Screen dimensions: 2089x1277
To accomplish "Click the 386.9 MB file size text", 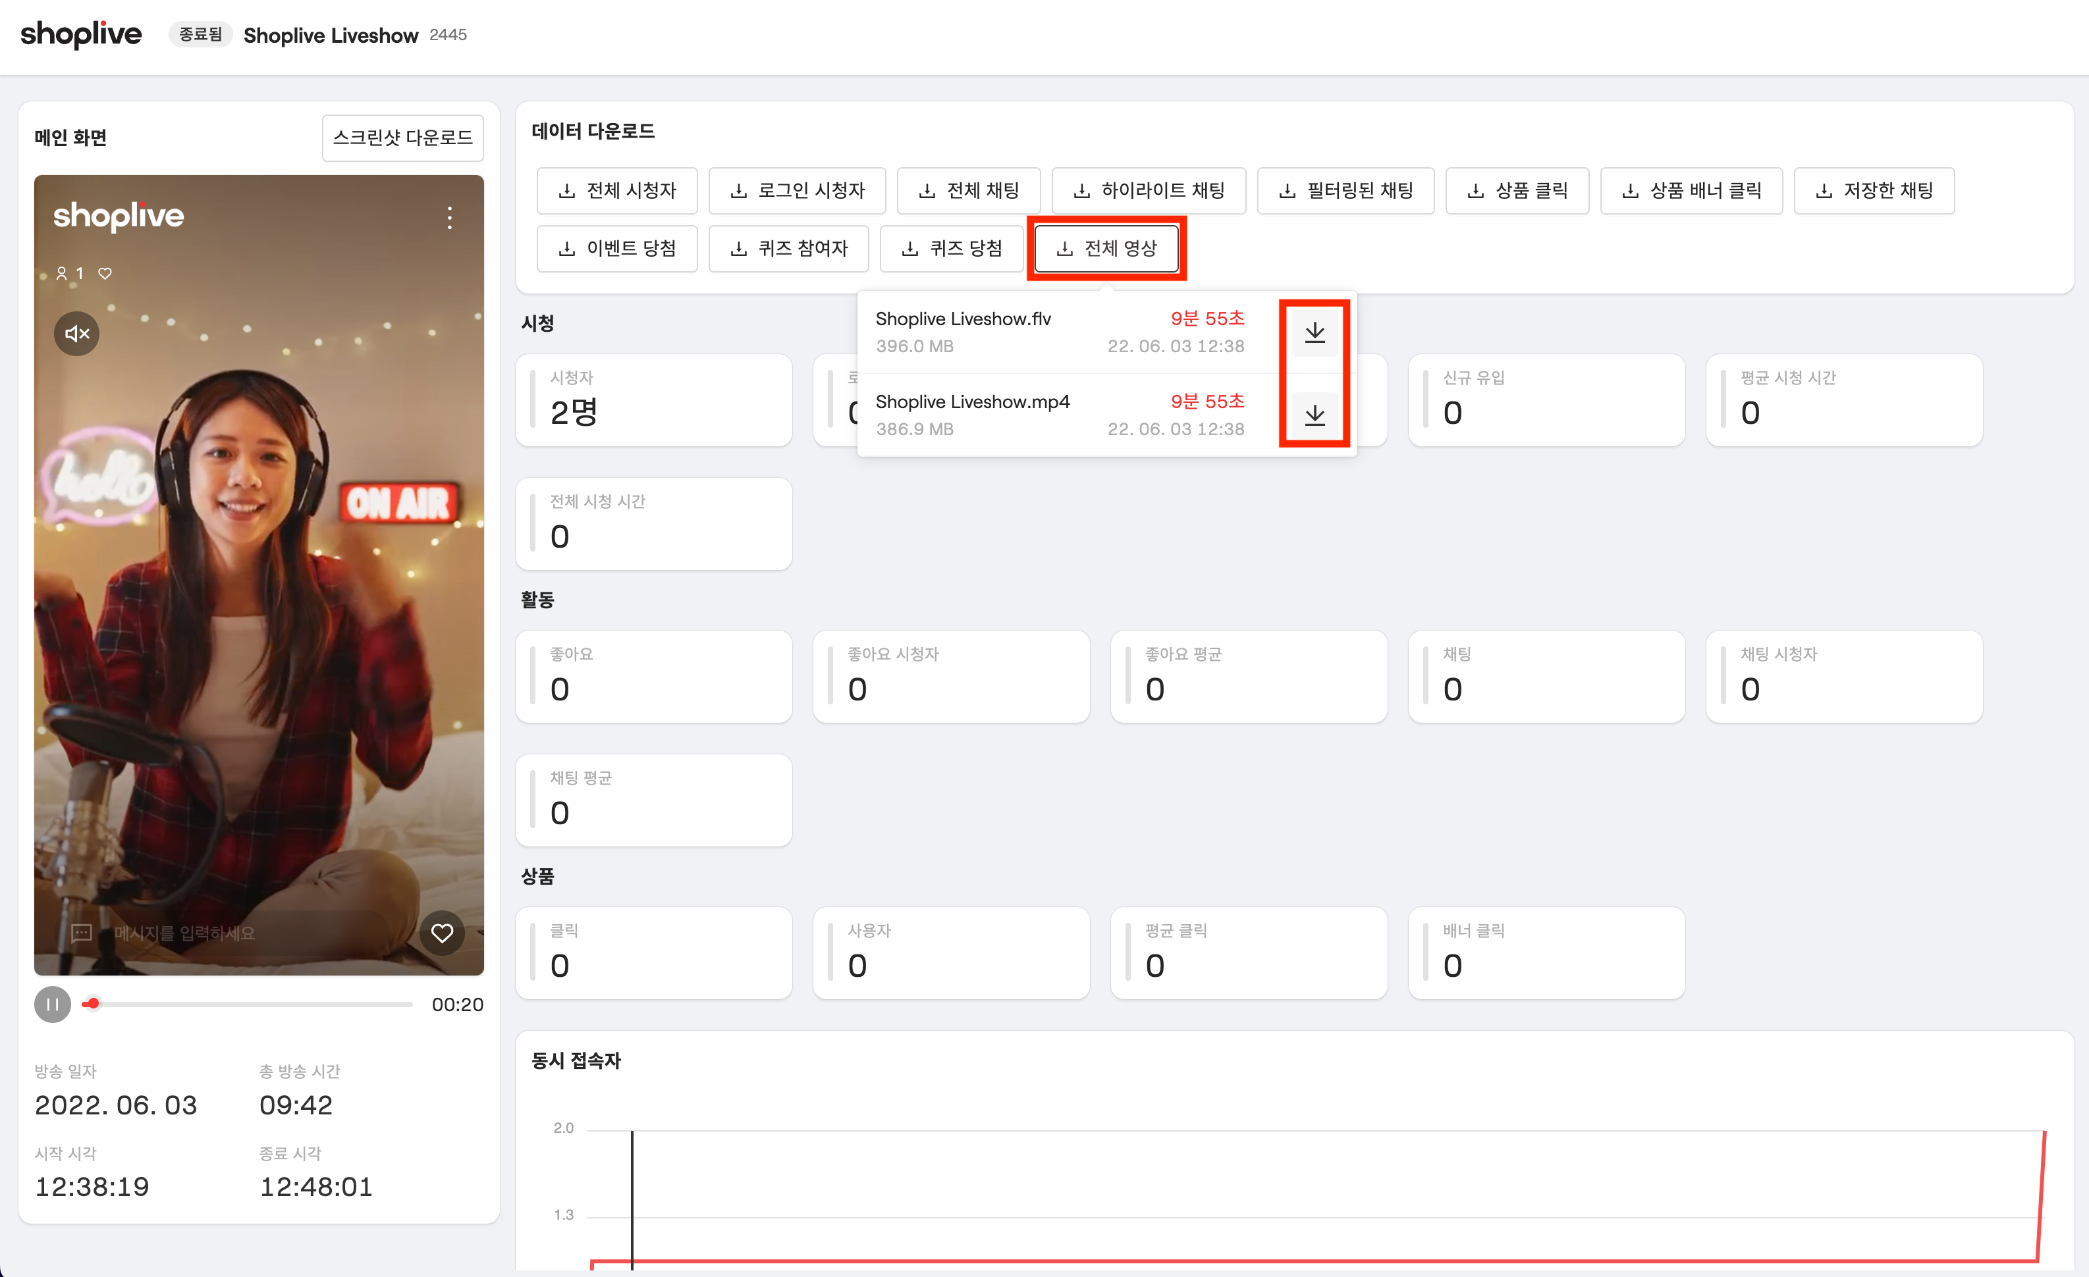I will pos(915,429).
